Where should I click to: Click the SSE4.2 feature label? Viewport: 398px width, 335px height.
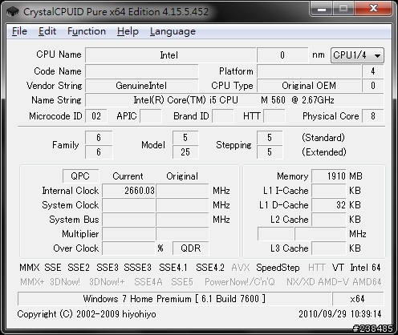click(x=210, y=268)
